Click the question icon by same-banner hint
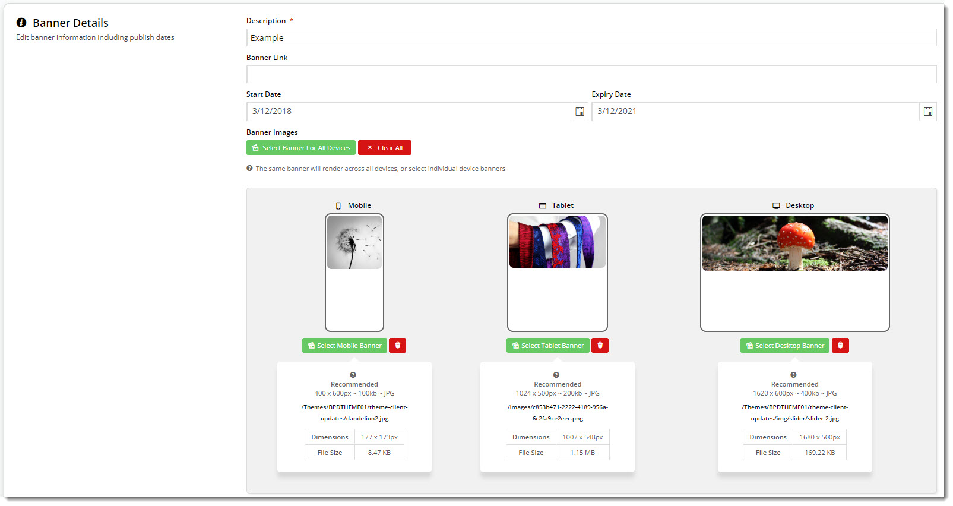Image resolution: width=953 pixels, height=506 pixels. coord(250,169)
